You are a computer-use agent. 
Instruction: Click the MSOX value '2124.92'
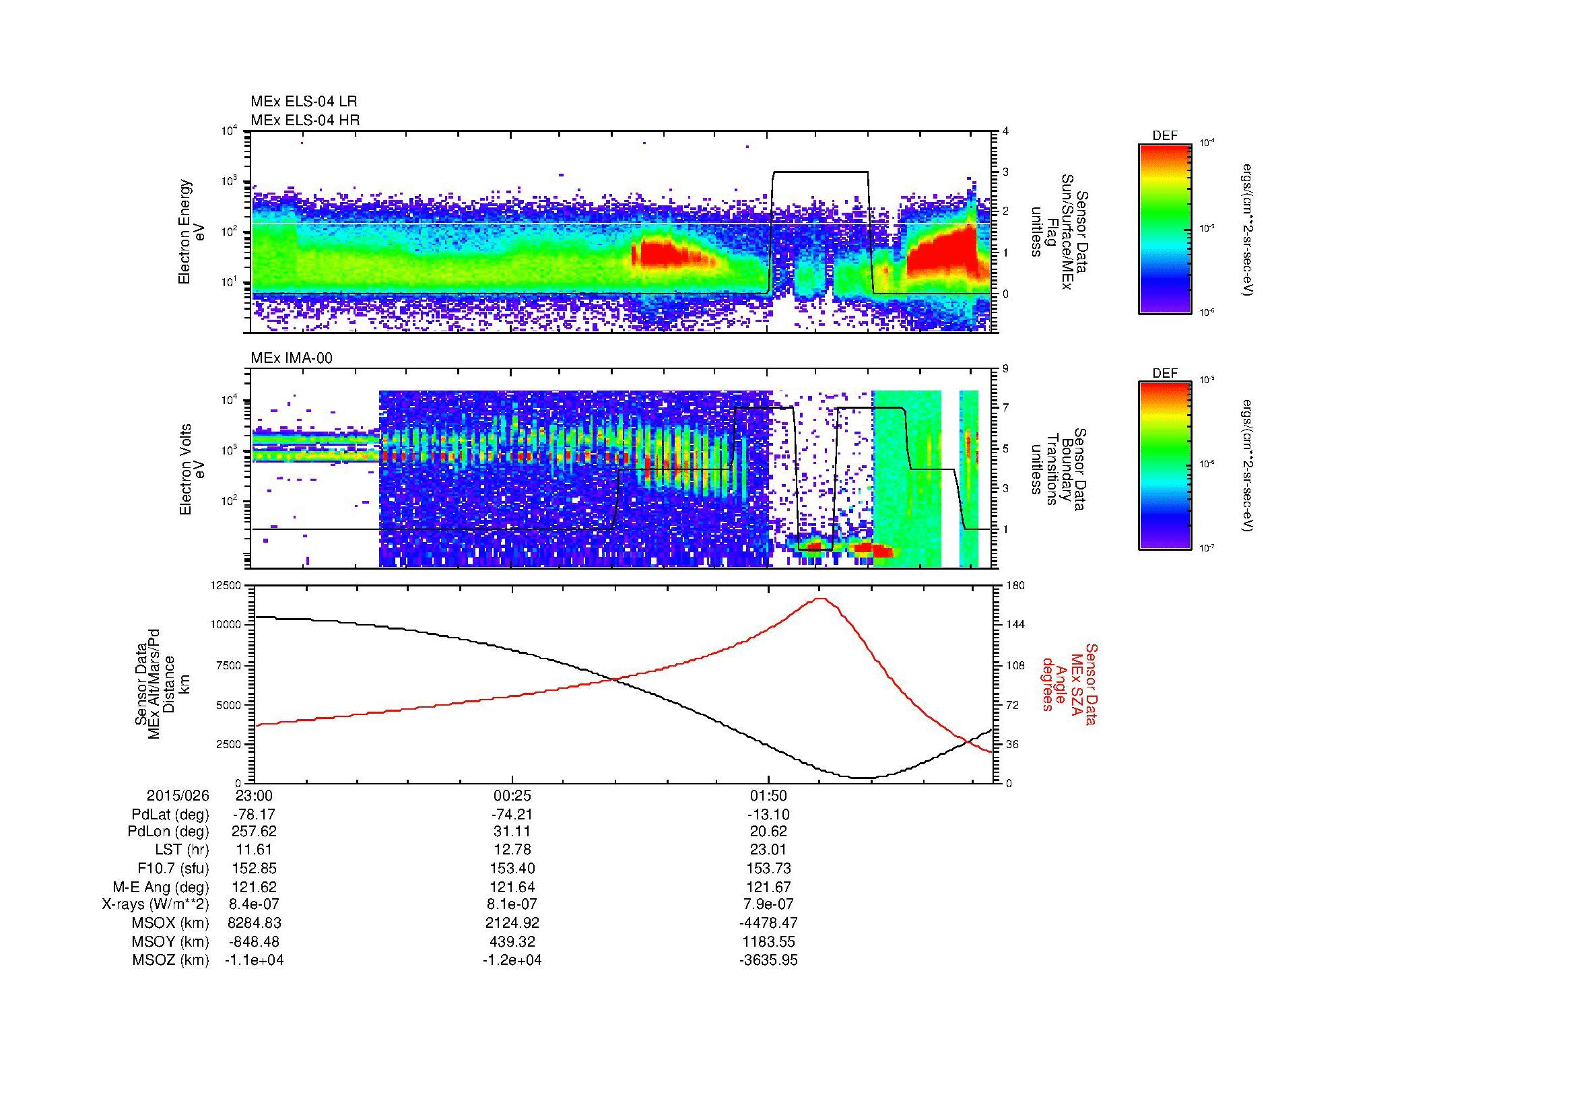point(512,923)
